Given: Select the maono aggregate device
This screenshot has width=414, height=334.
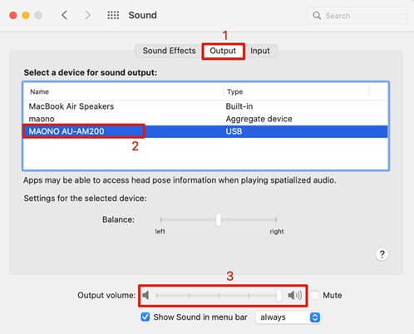Looking at the screenshot, I should [205, 119].
